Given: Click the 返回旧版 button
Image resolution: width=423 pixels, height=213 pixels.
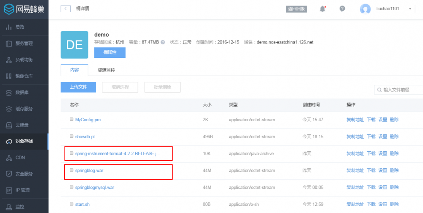Looking at the screenshot, I should pyautogui.click(x=297, y=9).
